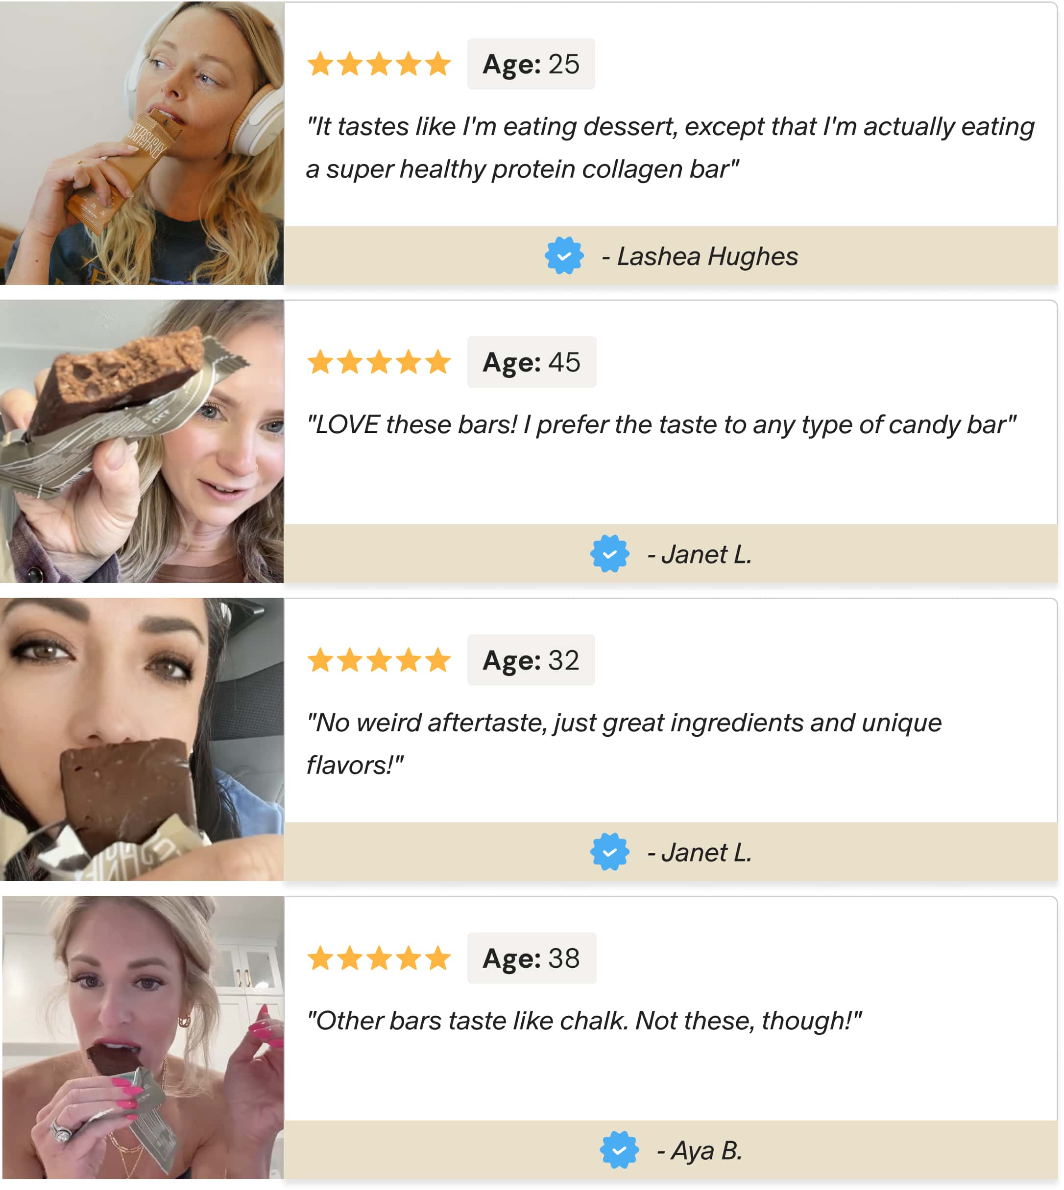Open the photo of woman wearing headphones

tap(142, 143)
